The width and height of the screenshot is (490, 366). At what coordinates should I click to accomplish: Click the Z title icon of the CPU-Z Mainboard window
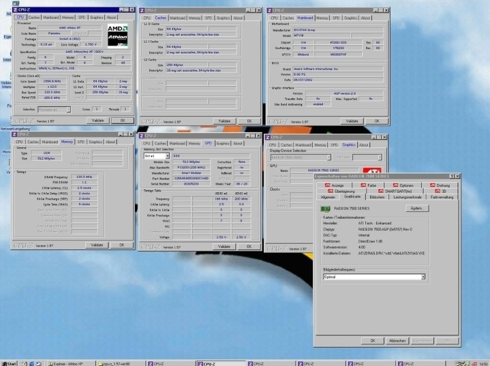(269, 10)
